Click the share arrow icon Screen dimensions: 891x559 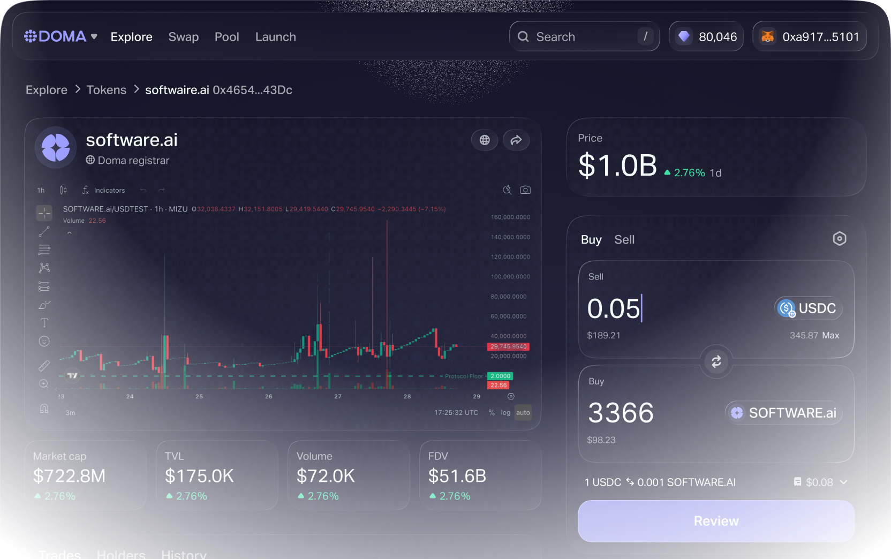click(x=516, y=140)
